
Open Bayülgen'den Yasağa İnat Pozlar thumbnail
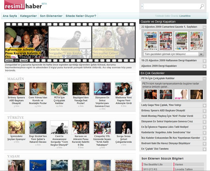(81, 89)
